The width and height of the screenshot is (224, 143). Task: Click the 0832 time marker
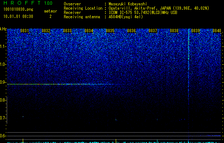pos(46,31)
